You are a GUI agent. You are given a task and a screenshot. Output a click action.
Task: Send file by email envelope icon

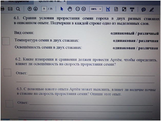pyautogui.click(x=10, y=9)
